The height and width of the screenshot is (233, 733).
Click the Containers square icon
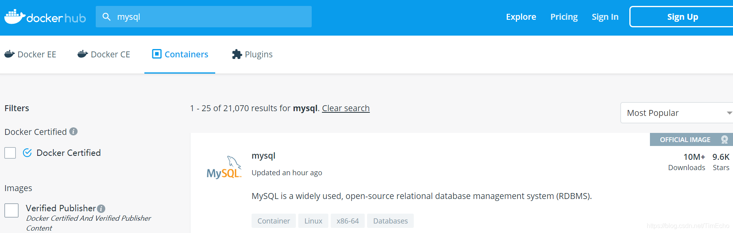pyautogui.click(x=157, y=54)
